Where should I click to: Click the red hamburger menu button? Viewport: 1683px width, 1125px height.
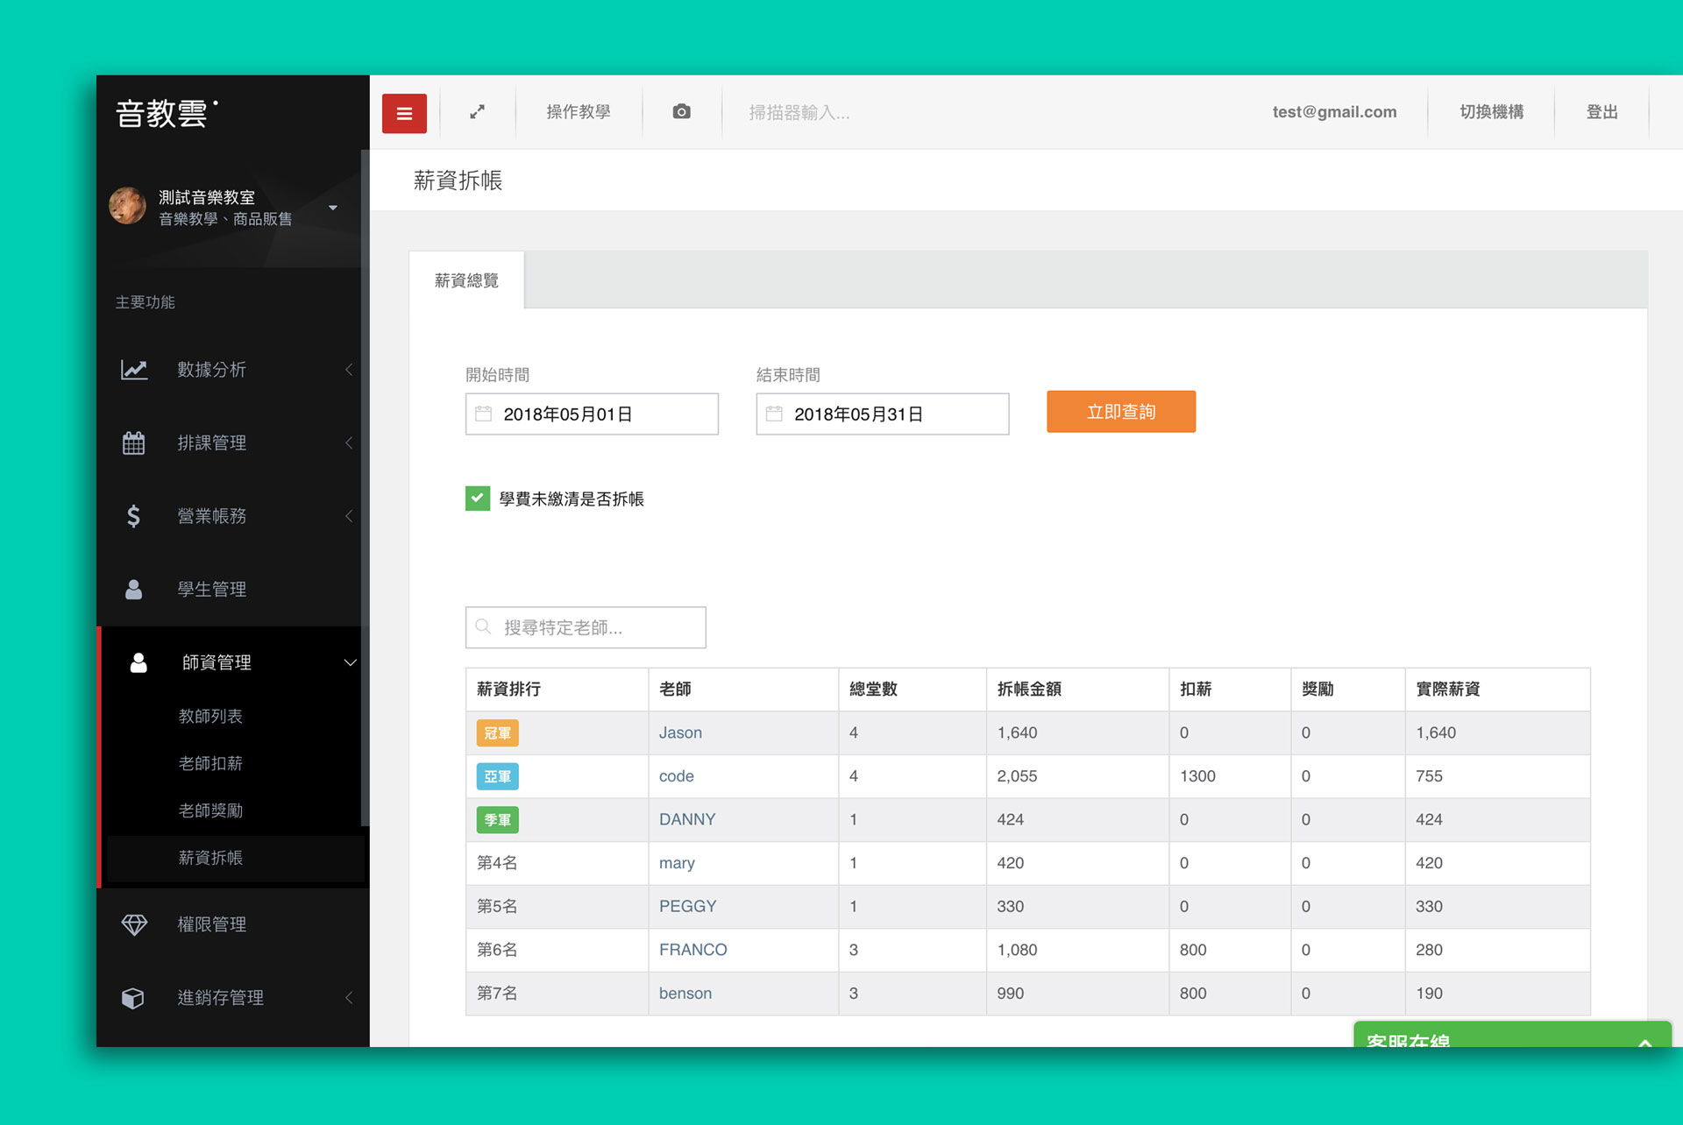[404, 113]
